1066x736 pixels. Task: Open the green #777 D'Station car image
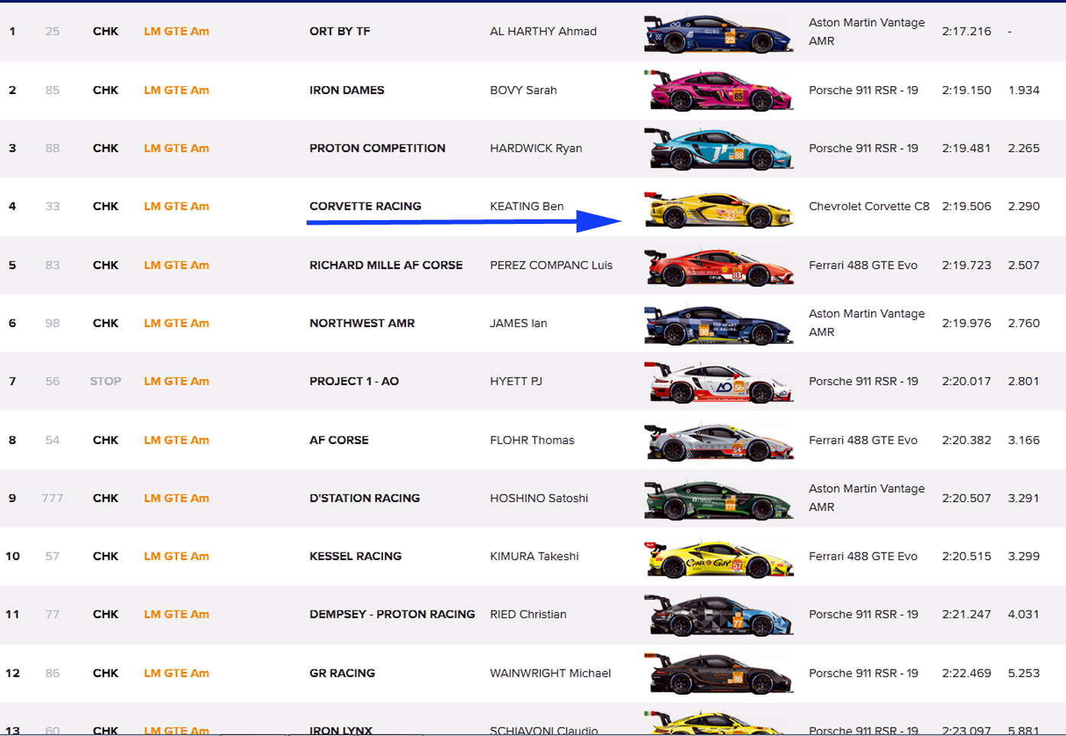click(718, 500)
